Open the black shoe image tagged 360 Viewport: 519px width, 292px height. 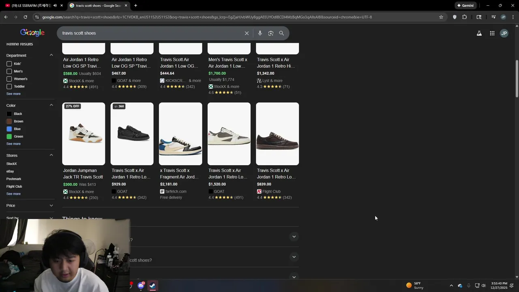click(x=132, y=134)
